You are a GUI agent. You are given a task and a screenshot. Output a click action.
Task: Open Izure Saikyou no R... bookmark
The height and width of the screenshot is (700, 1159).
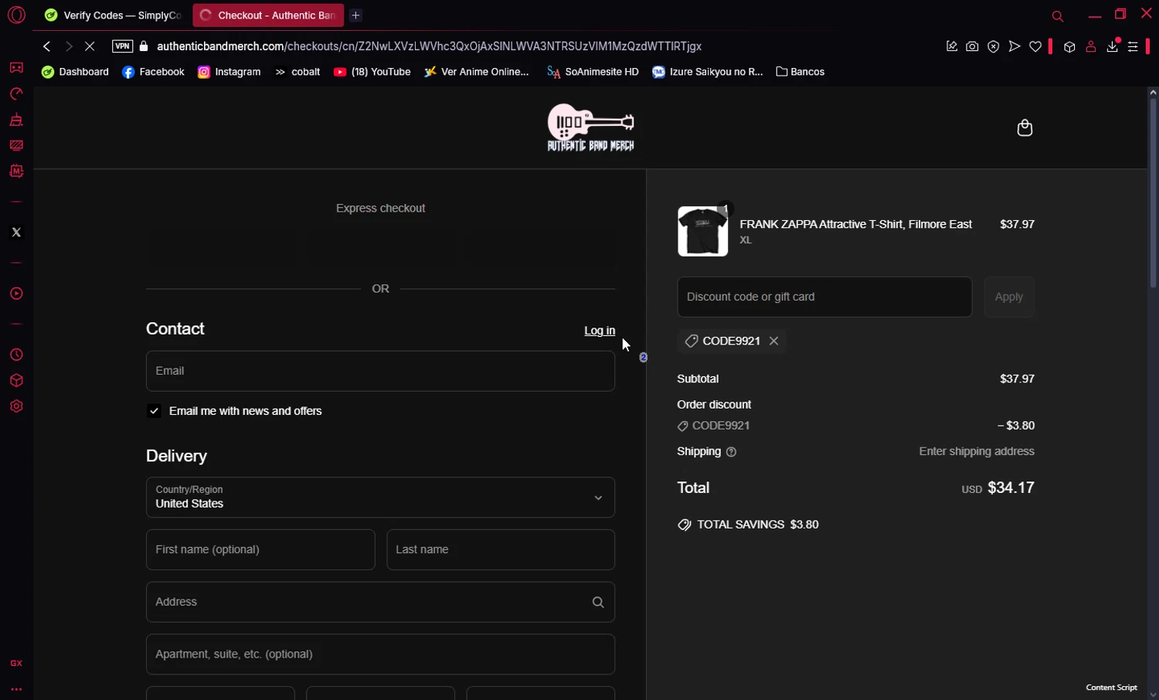(x=707, y=72)
